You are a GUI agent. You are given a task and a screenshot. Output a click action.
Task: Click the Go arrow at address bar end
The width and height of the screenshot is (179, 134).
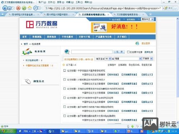(x=176, y=8)
